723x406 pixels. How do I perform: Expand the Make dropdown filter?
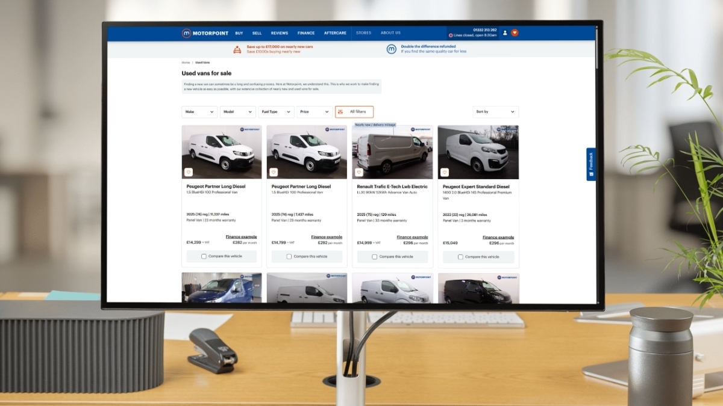pos(199,112)
